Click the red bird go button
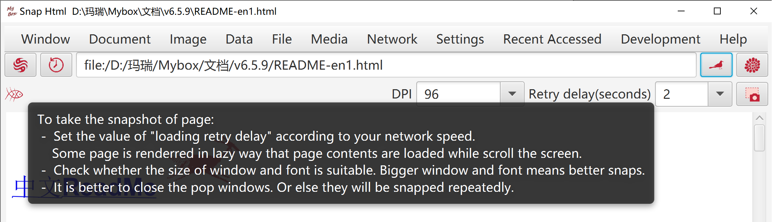This screenshot has height=222, width=772. pos(716,65)
